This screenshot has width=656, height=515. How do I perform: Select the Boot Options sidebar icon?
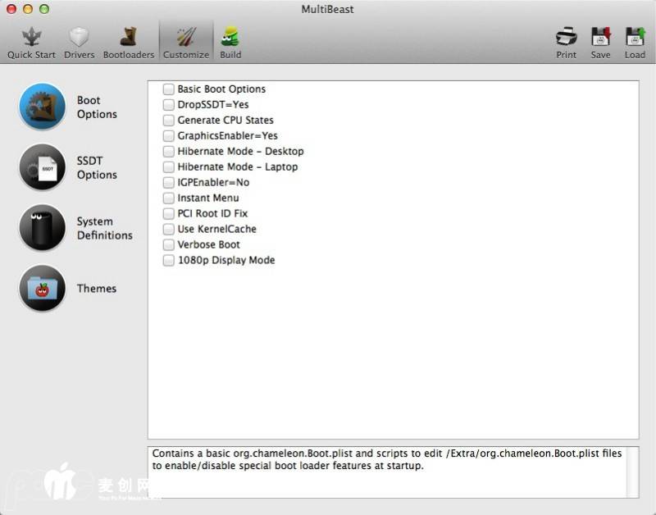(x=43, y=107)
